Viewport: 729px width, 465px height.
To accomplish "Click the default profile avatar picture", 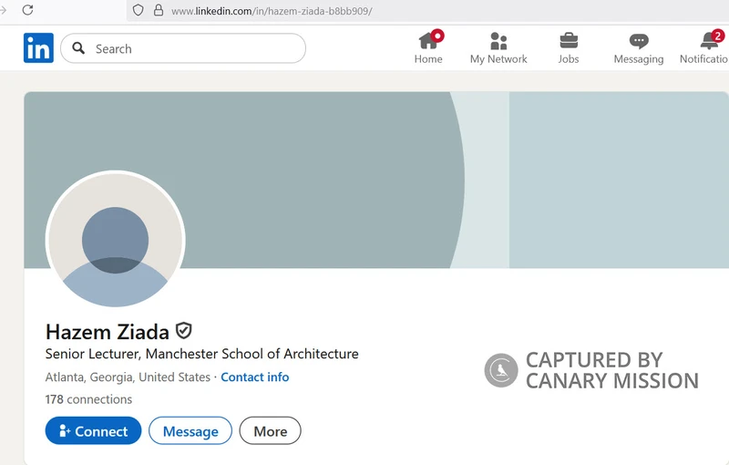I will (116, 240).
